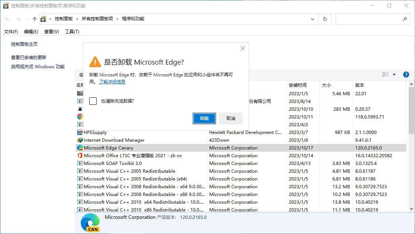Open the 文件(F) menu
Viewport: 415px width, 234px height.
click(x=11, y=32)
